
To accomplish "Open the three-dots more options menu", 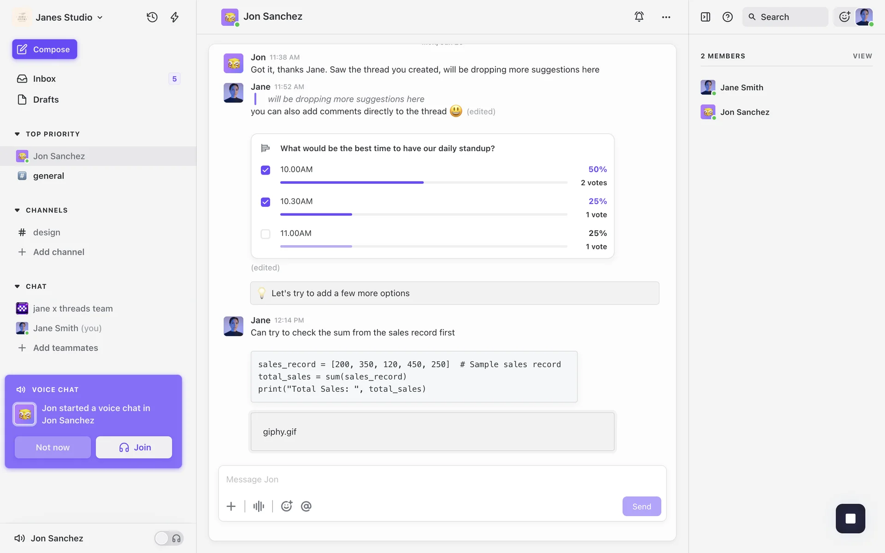I will 666,17.
